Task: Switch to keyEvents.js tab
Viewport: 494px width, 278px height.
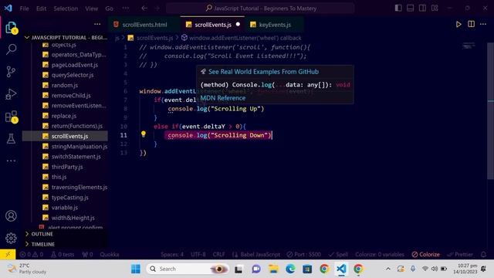Action: (275, 24)
